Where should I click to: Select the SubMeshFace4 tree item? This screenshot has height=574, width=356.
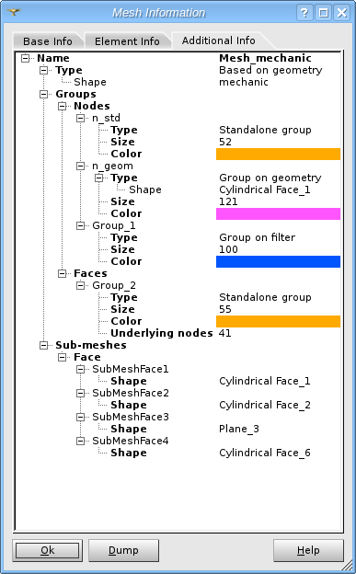pyautogui.click(x=131, y=441)
